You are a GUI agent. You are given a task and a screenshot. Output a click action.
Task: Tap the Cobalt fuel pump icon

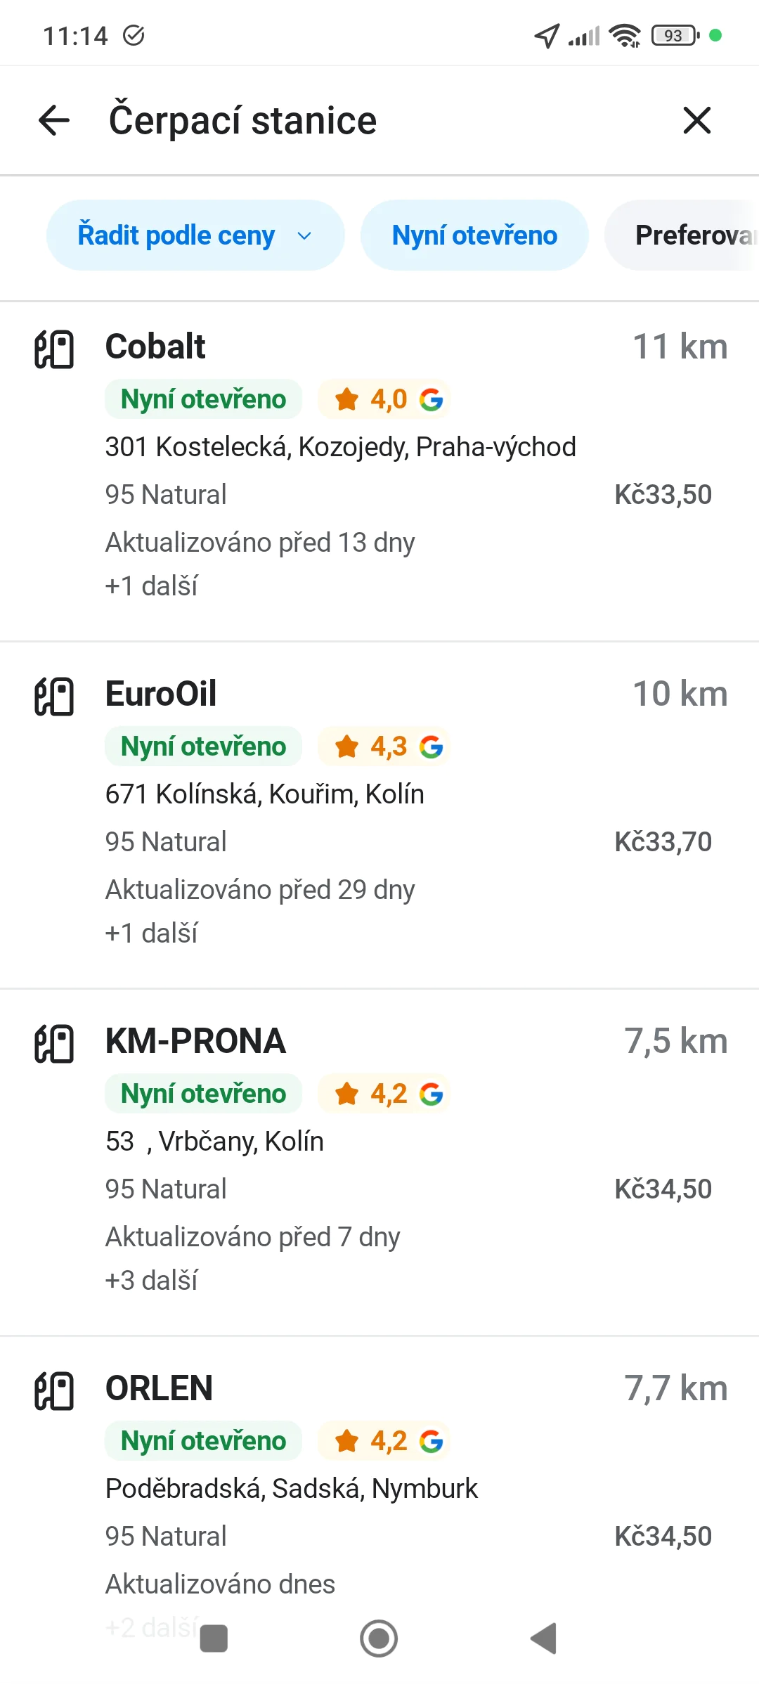point(54,349)
